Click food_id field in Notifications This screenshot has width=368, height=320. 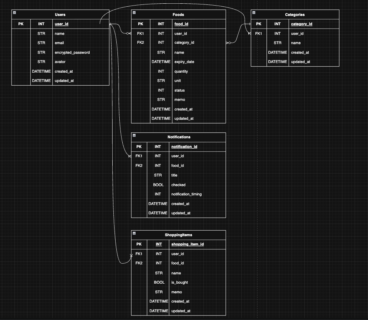point(178,165)
